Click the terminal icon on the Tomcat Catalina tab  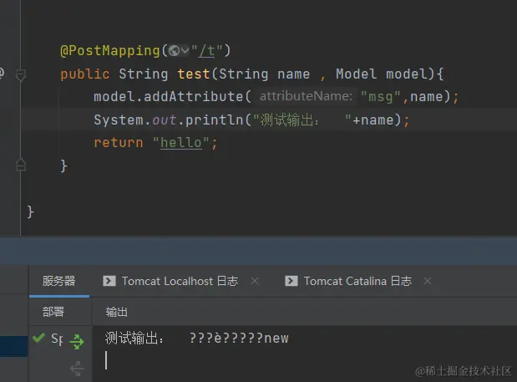[x=291, y=281]
